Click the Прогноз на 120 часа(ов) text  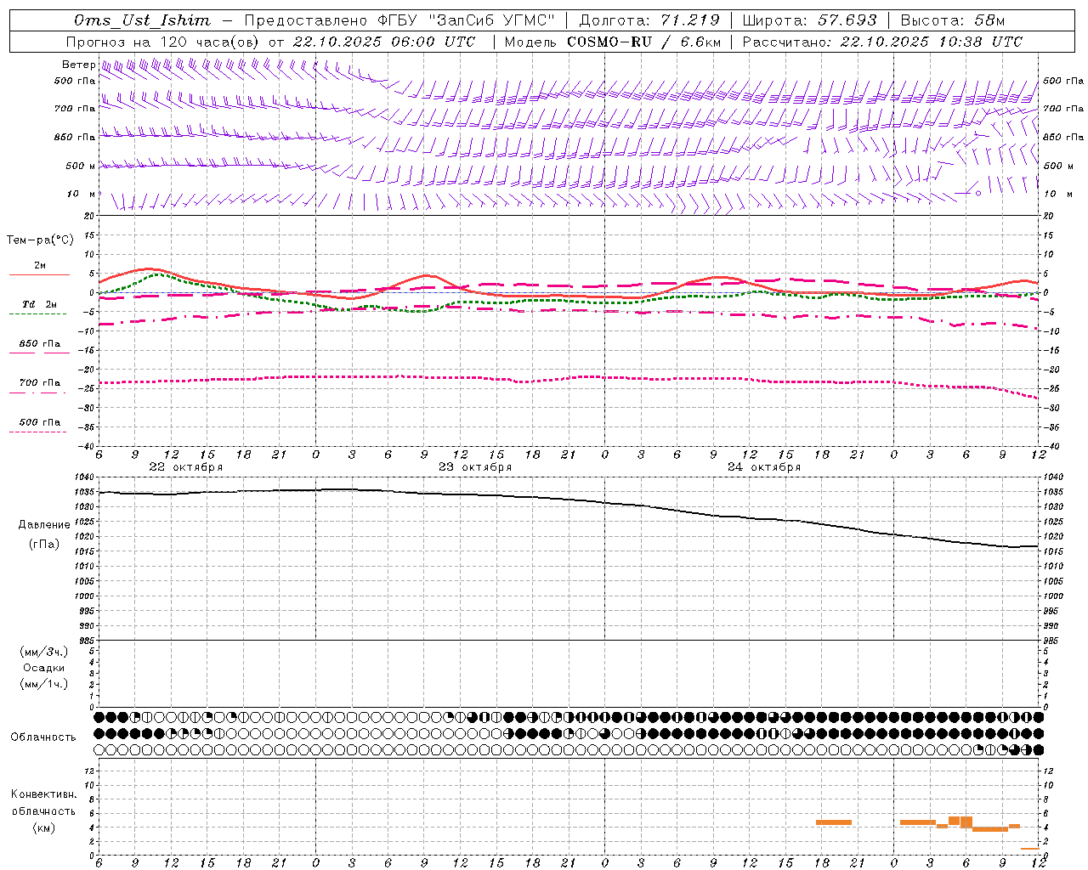click(x=163, y=42)
